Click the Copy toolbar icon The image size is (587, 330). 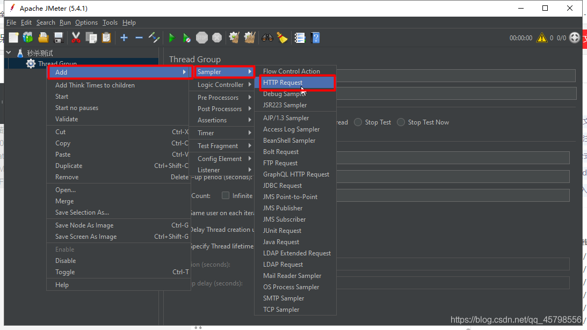(x=91, y=38)
